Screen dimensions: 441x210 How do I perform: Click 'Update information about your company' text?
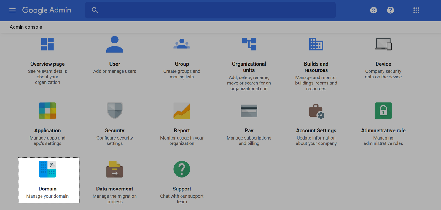(316, 141)
